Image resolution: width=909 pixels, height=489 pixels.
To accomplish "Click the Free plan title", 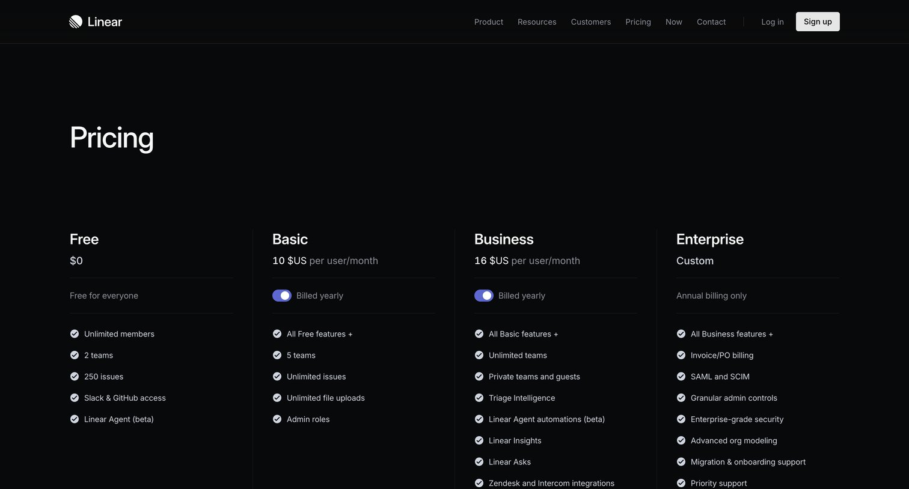I will click(x=84, y=239).
